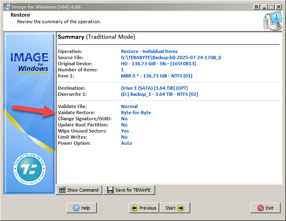Click the Image for Windows title bar app icon
The image size is (286, 221).
pos(7,7)
